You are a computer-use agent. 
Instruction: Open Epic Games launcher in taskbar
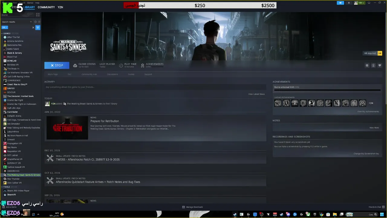click(x=315, y=214)
